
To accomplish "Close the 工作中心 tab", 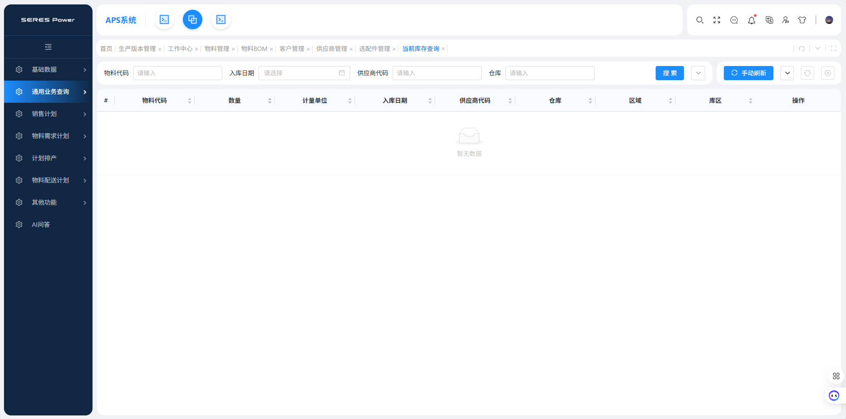I will pyautogui.click(x=197, y=49).
